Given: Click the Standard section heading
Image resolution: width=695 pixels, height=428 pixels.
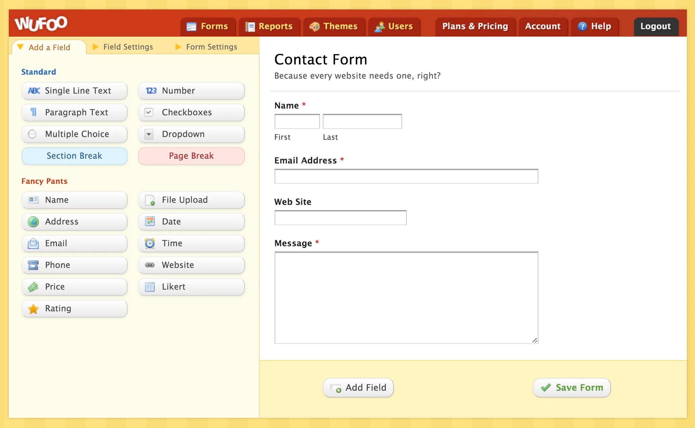Looking at the screenshot, I should coord(39,72).
